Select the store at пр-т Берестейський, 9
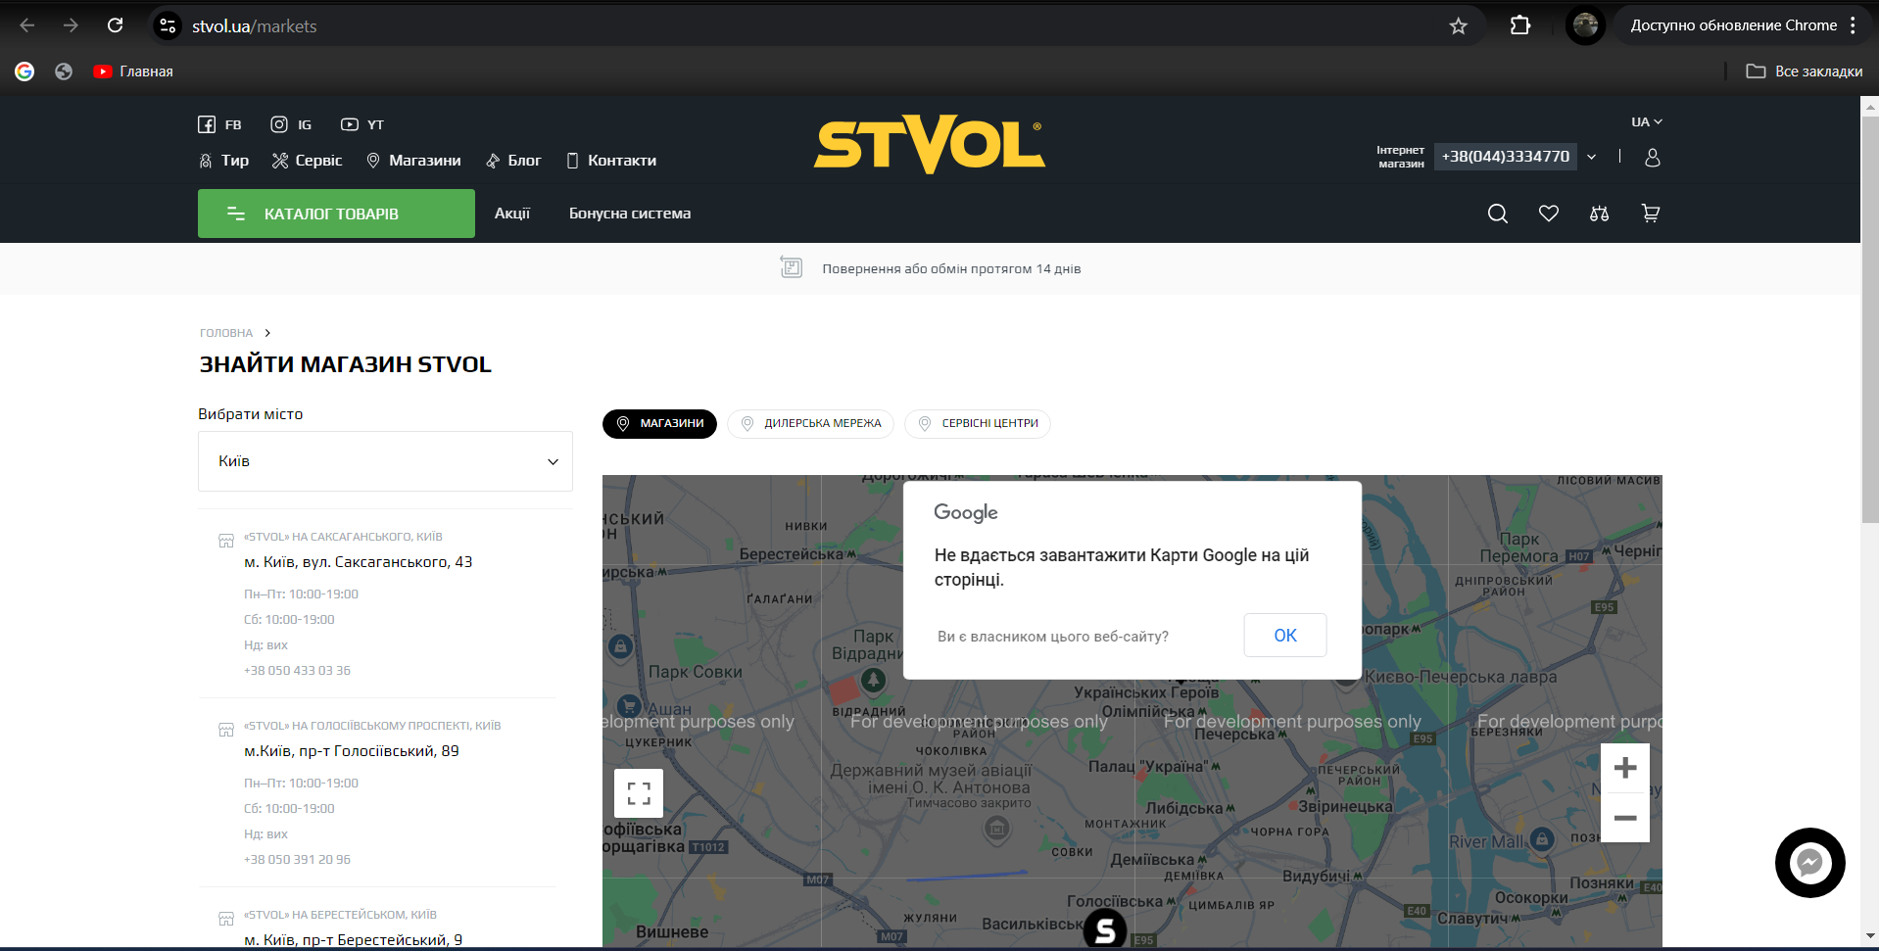1879x951 pixels. pos(354,940)
